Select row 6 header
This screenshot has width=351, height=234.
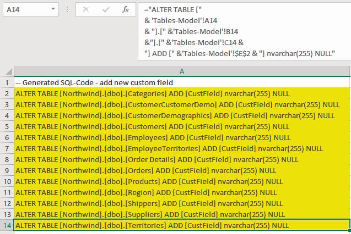(7, 137)
